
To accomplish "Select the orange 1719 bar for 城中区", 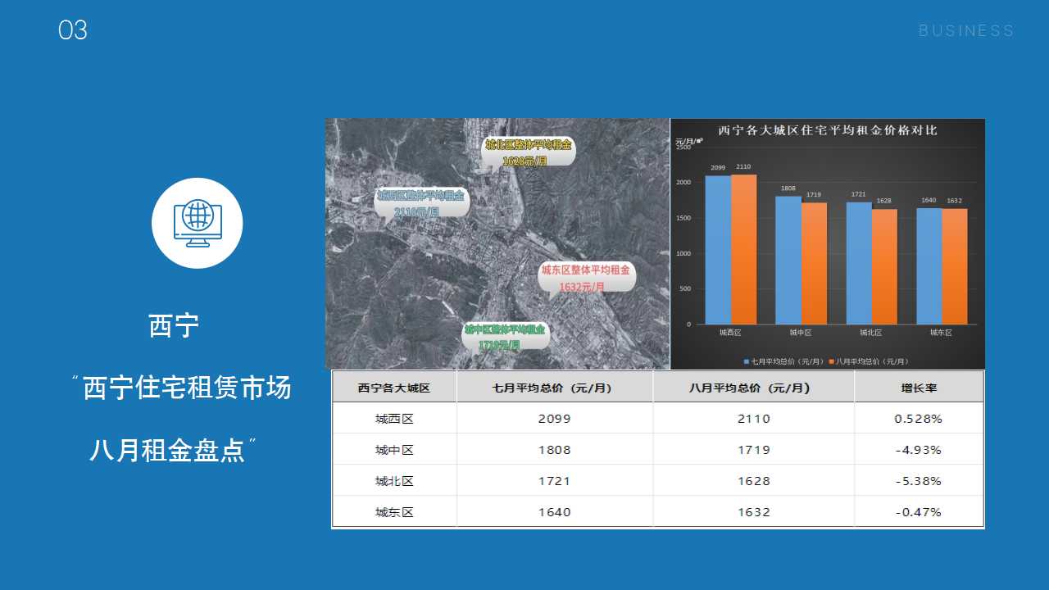I will coord(814,263).
